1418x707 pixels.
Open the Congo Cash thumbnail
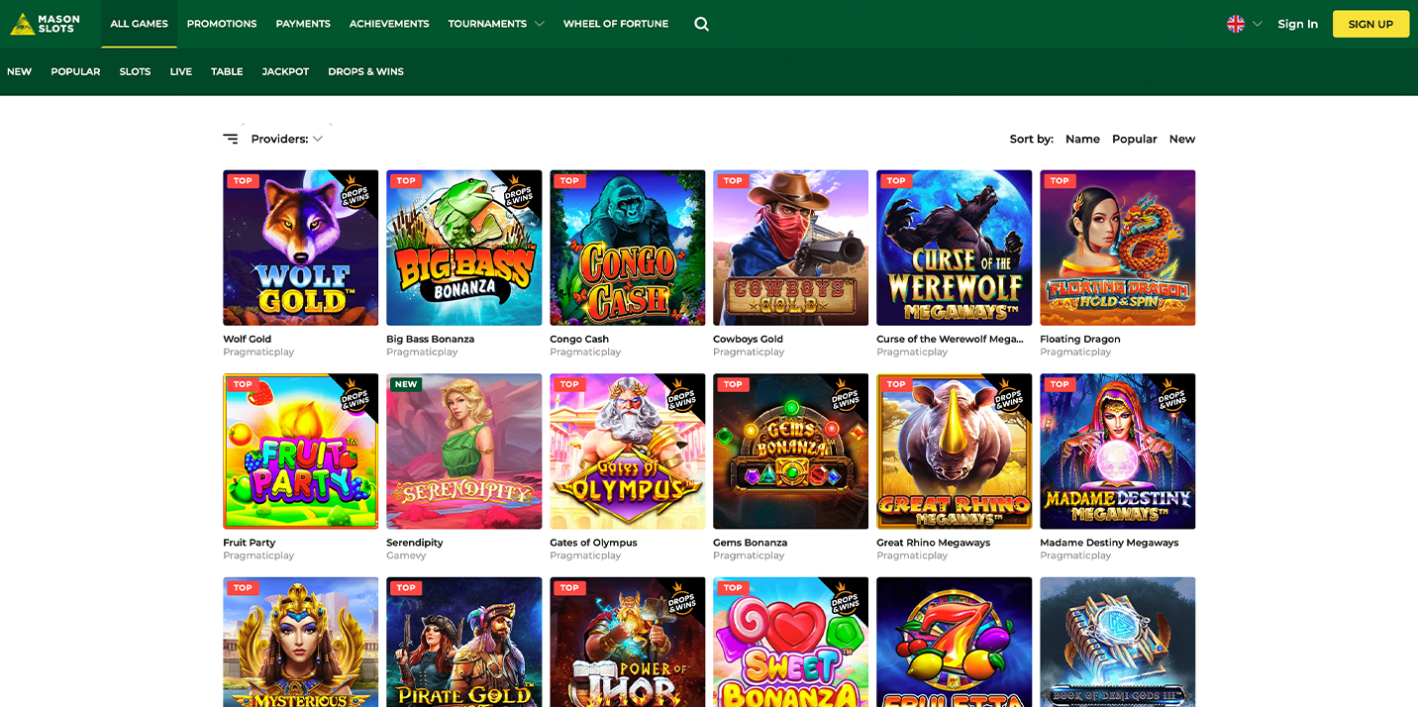point(627,248)
